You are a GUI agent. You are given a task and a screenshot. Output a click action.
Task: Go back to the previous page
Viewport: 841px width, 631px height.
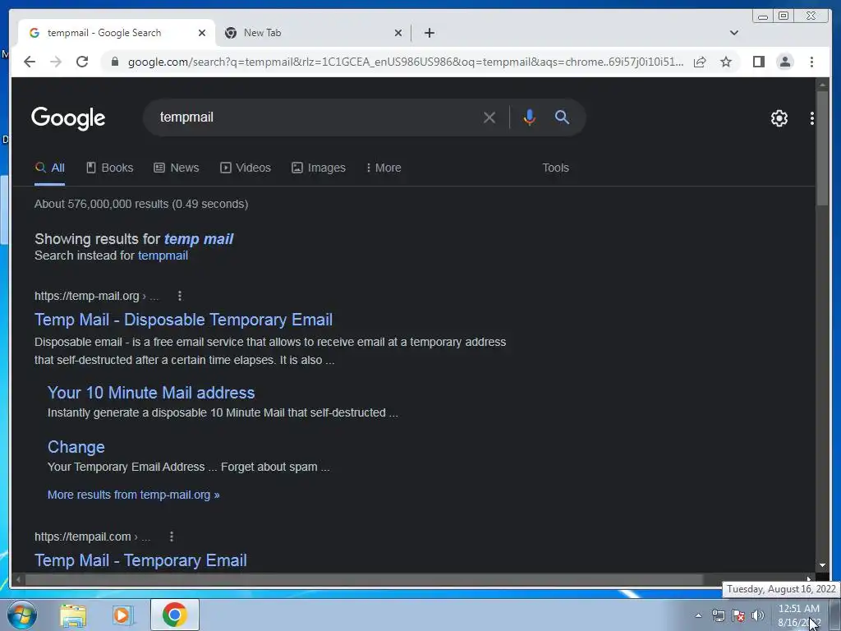[30, 62]
